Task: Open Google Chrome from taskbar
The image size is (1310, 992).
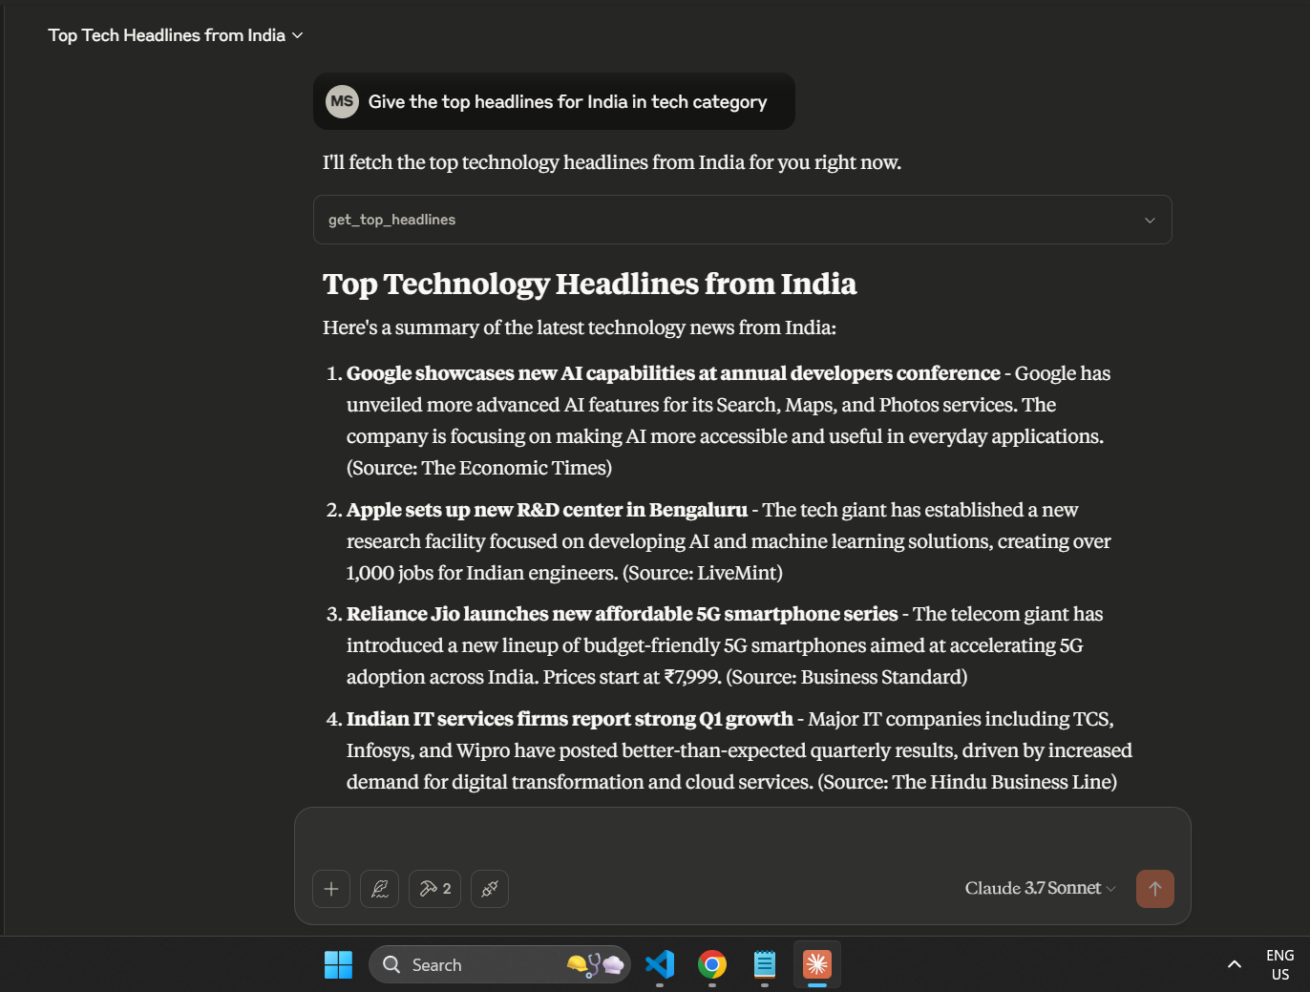Action: click(712, 964)
